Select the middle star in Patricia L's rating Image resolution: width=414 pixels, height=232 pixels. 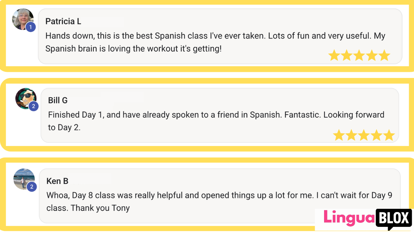point(359,55)
